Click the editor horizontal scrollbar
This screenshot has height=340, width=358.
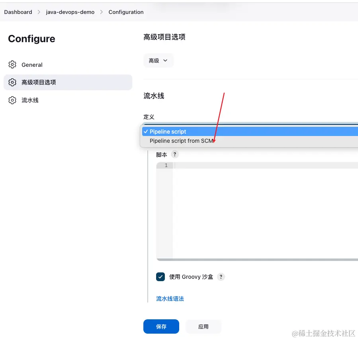pos(257,260)
